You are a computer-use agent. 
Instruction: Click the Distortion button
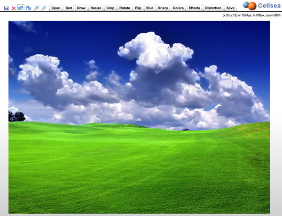[213, 8]
